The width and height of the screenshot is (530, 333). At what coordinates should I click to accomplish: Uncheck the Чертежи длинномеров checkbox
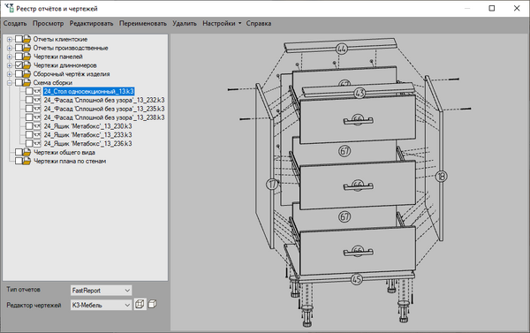[19, 64]
